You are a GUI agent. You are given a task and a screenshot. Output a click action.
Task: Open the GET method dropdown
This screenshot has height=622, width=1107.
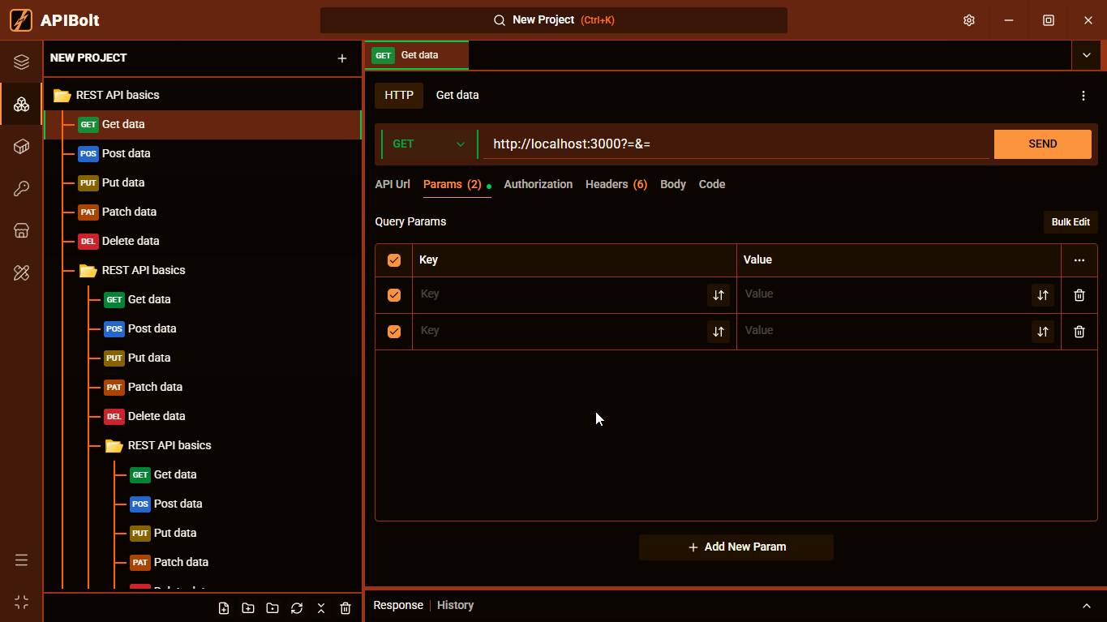click(x=429, y=144)
